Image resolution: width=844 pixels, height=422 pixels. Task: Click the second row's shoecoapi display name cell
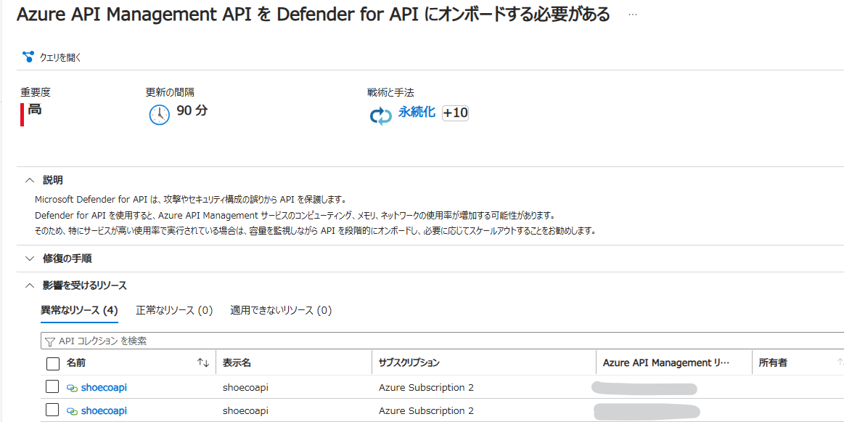pos(245,410)
